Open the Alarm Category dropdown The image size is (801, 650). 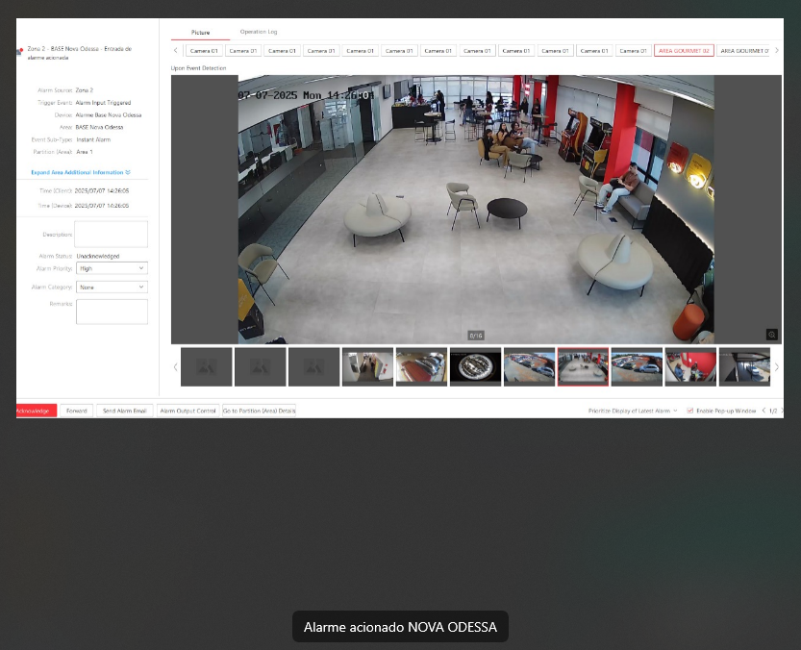coord(112,287)
